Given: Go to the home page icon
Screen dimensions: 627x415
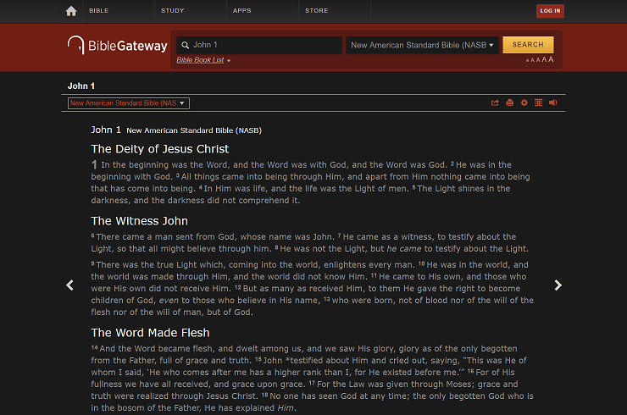Looking at the screenshot, I should [x=71, y=11].
